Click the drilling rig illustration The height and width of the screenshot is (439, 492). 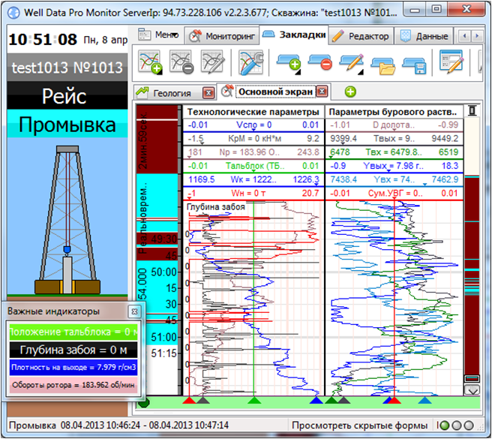67,220
